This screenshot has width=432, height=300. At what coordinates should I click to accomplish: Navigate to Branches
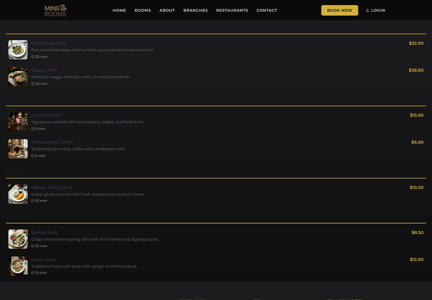[196, 10]
